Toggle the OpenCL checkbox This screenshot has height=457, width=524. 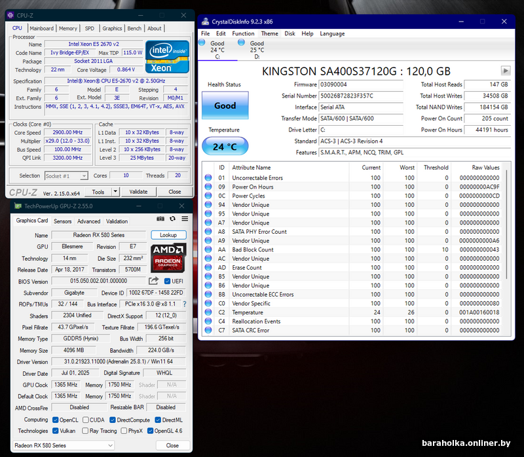56,420
